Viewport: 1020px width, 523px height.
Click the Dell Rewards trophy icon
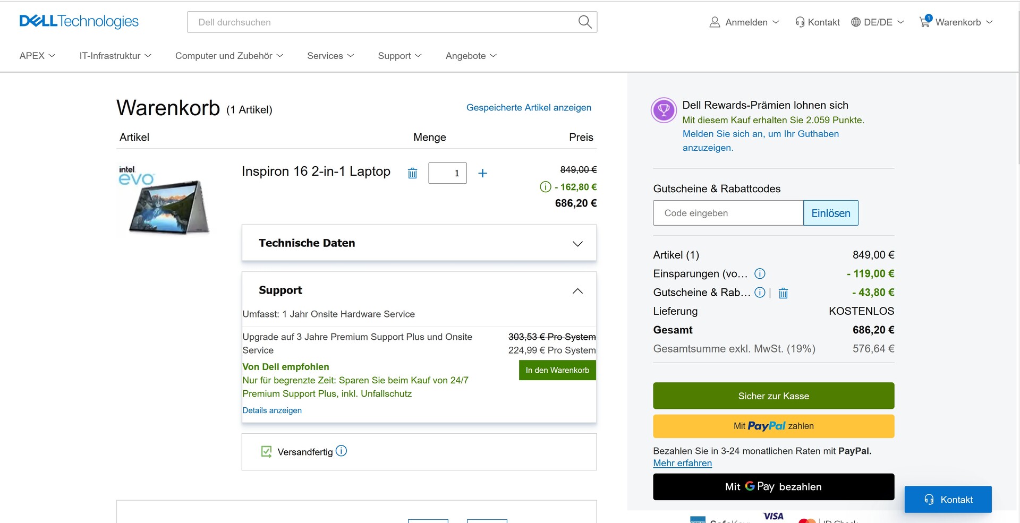tap(664, 110)
